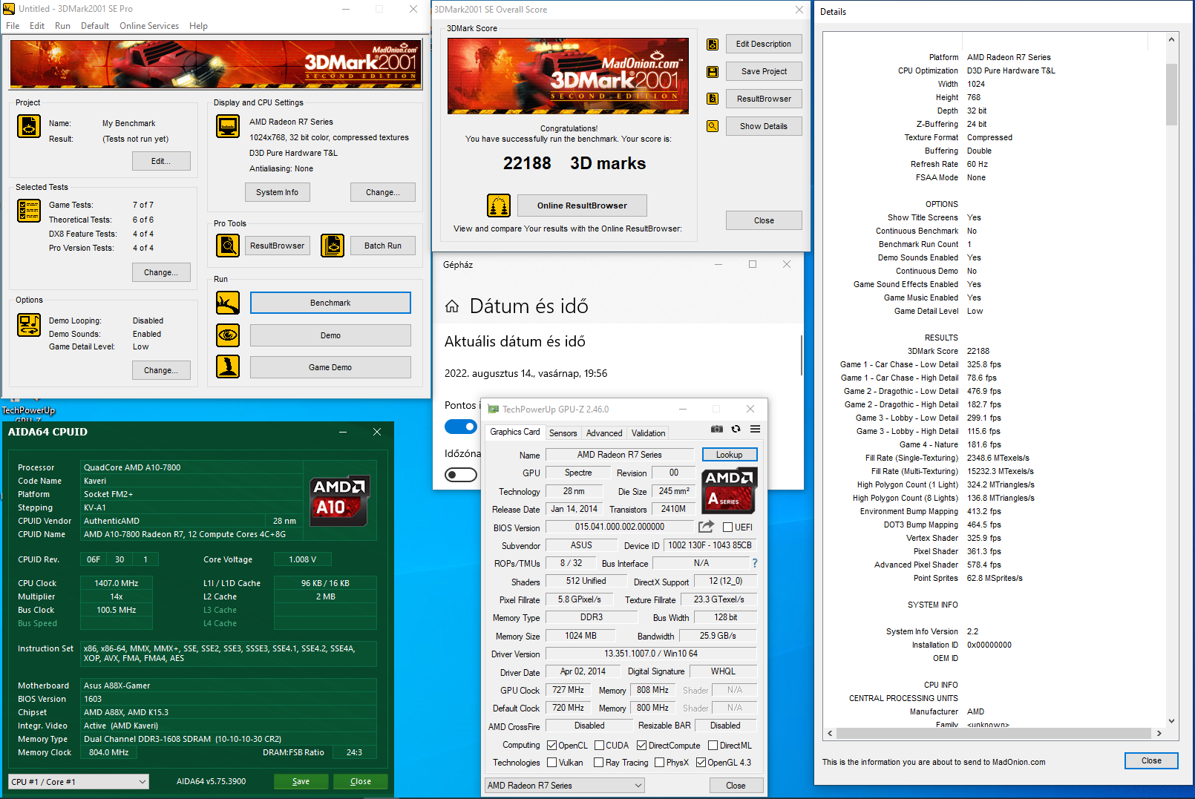
Task: Open the GPU-Z hamburger menu icon
Action: (755, 429)
